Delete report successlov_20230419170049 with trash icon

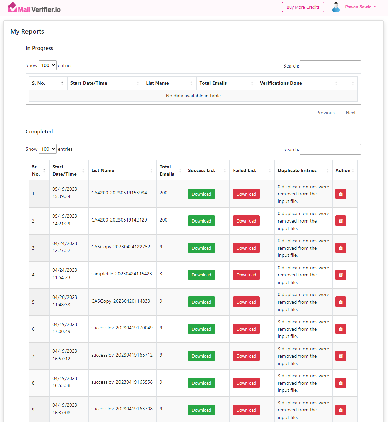(340, 329)
